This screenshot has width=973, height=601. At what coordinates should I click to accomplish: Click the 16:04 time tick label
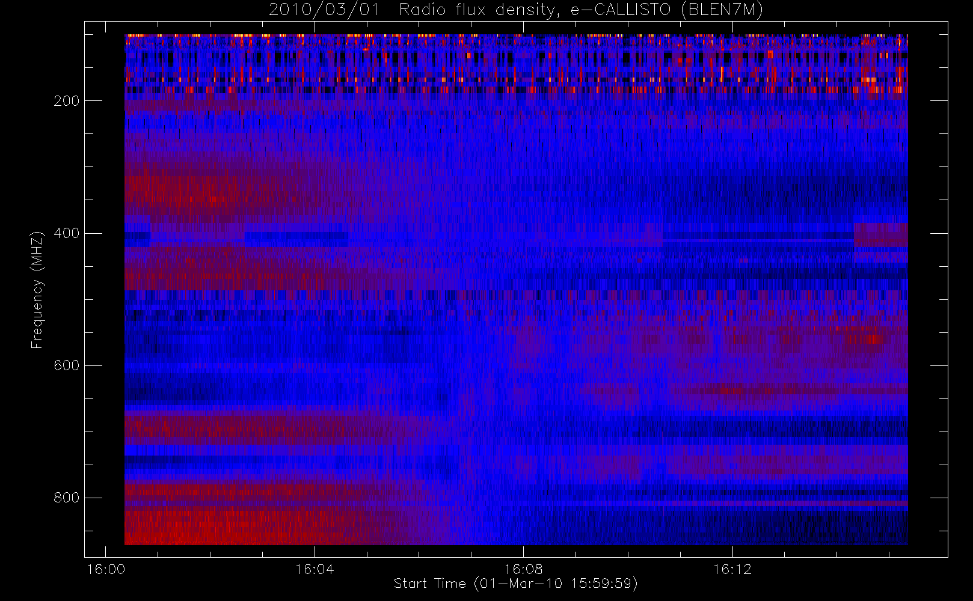coord(315,569)
